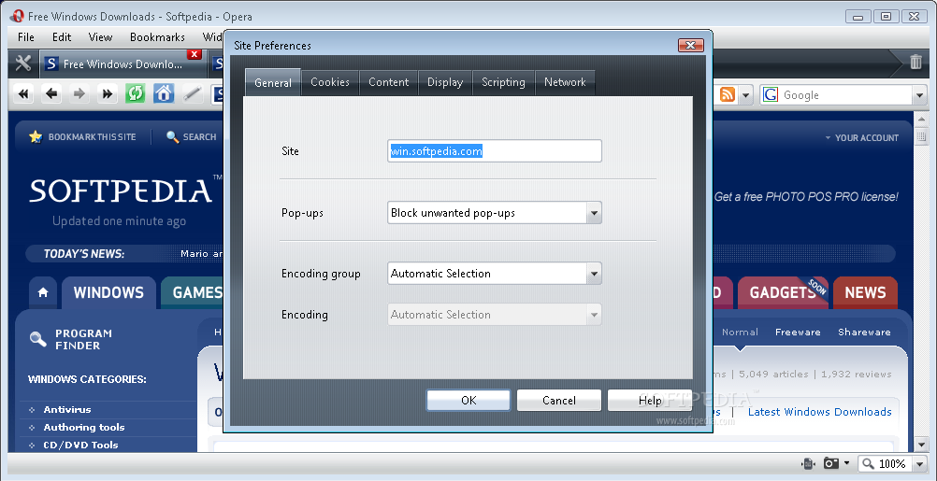Switch to the Cookies tab
This screenshot has height=481, width=937.
pyautogui.click(x=330, y=82)
